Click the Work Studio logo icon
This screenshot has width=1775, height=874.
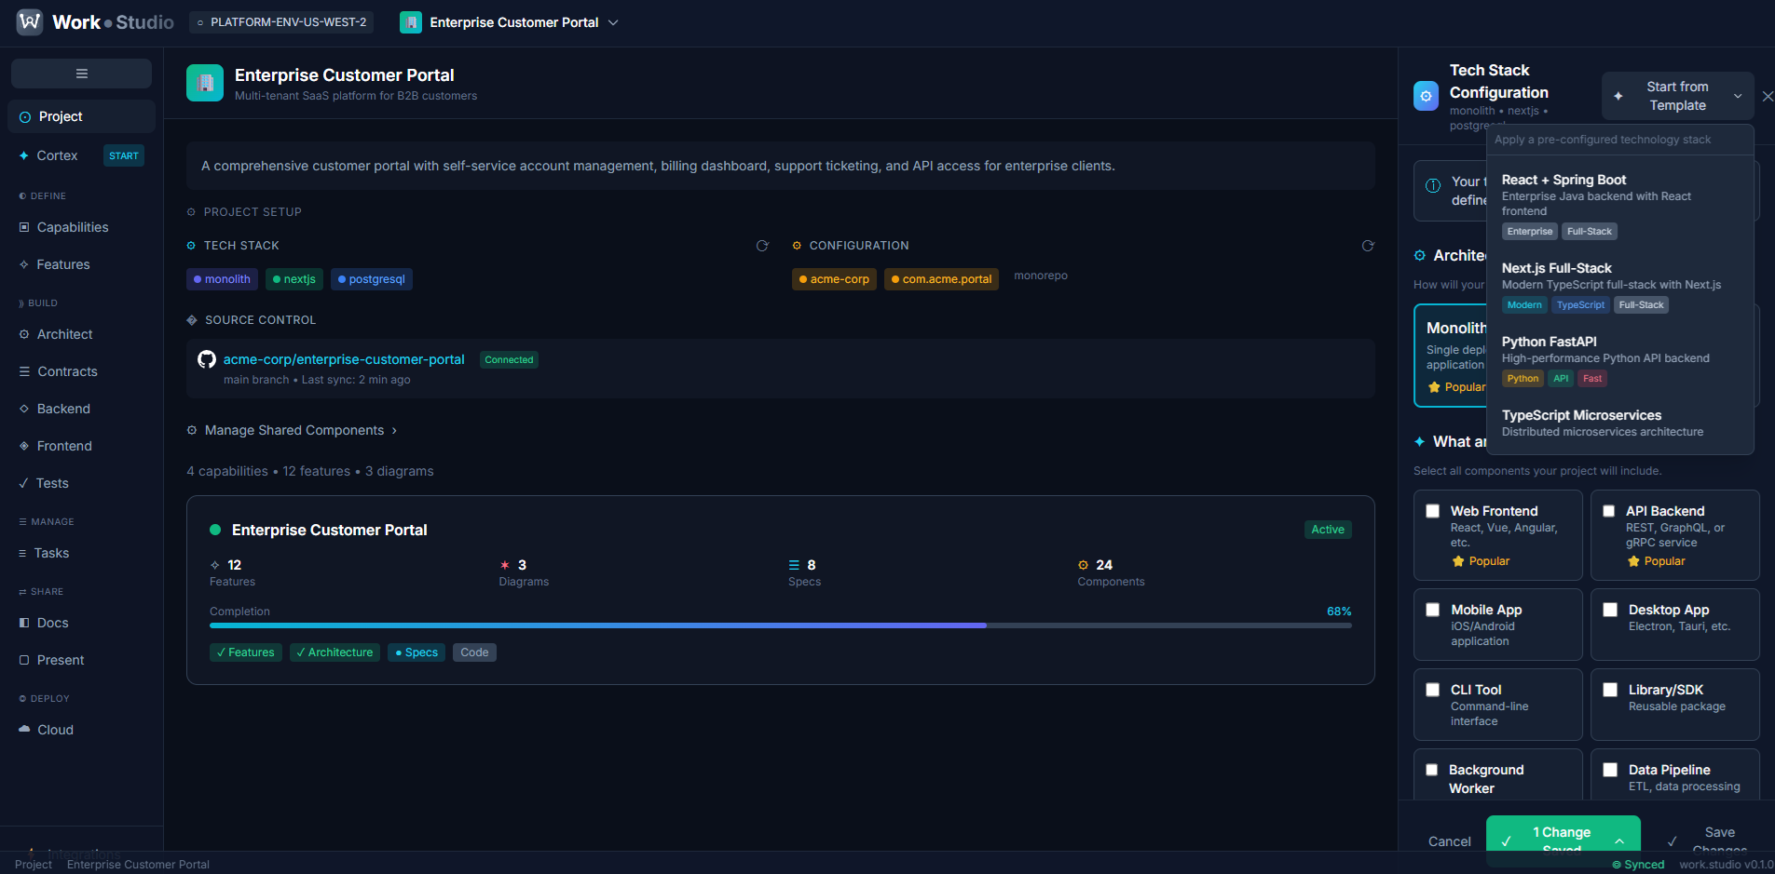tap(30, 21)
